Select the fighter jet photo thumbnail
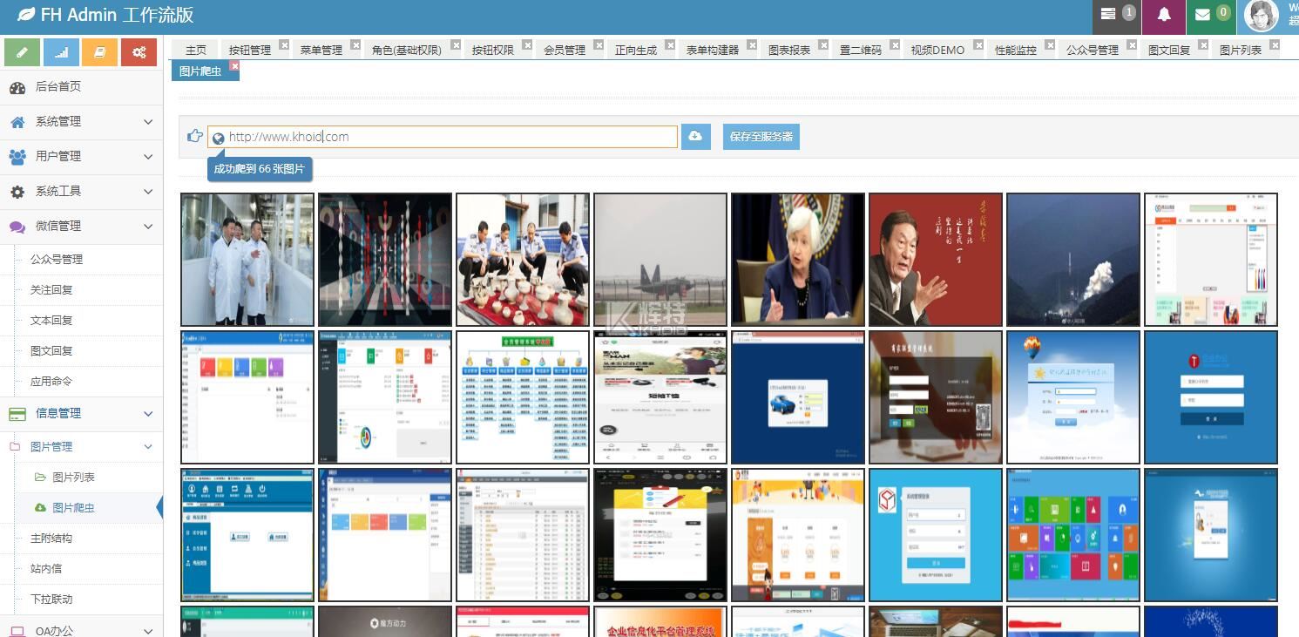This screenshot has width=1299, height=637. coord(660,260)
